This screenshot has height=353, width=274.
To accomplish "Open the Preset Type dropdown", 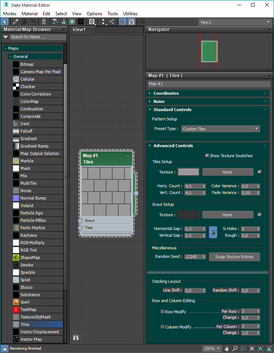I will 220,129.
